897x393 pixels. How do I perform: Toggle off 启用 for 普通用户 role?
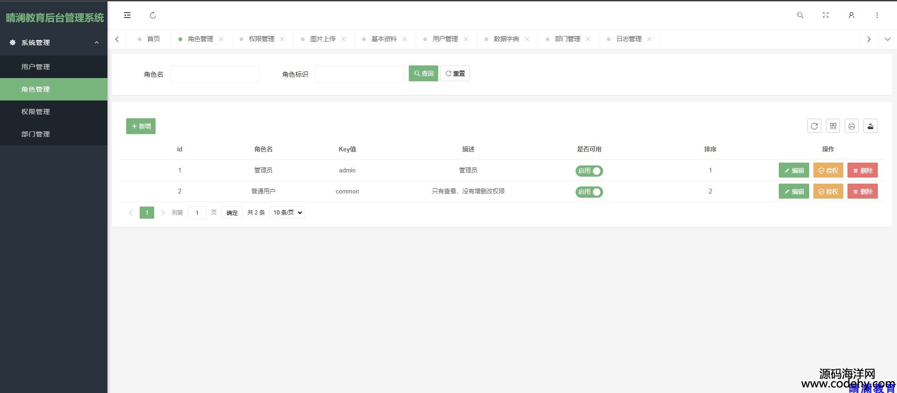point(589,192)
